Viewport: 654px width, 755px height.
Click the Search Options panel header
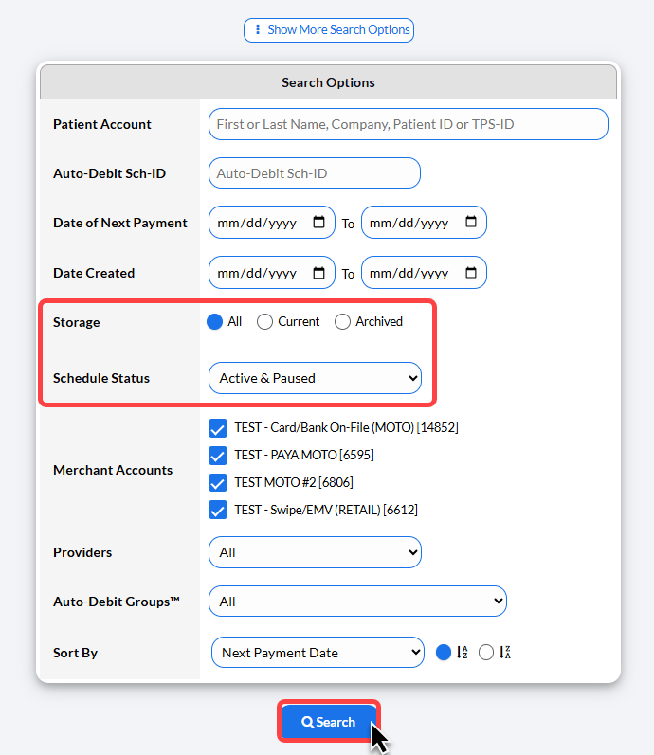coord(328,82)
